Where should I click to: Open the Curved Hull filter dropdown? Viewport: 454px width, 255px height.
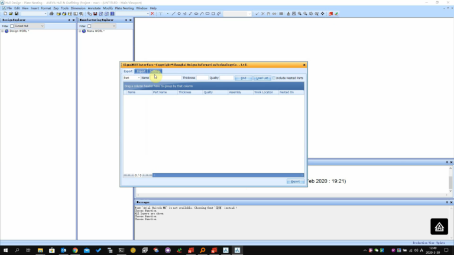(x=29, y=26)
